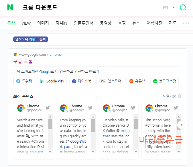
Task: Click the Chrome favicon beside www.google.com
Action: pyautogui.click(x=15, y=55)
